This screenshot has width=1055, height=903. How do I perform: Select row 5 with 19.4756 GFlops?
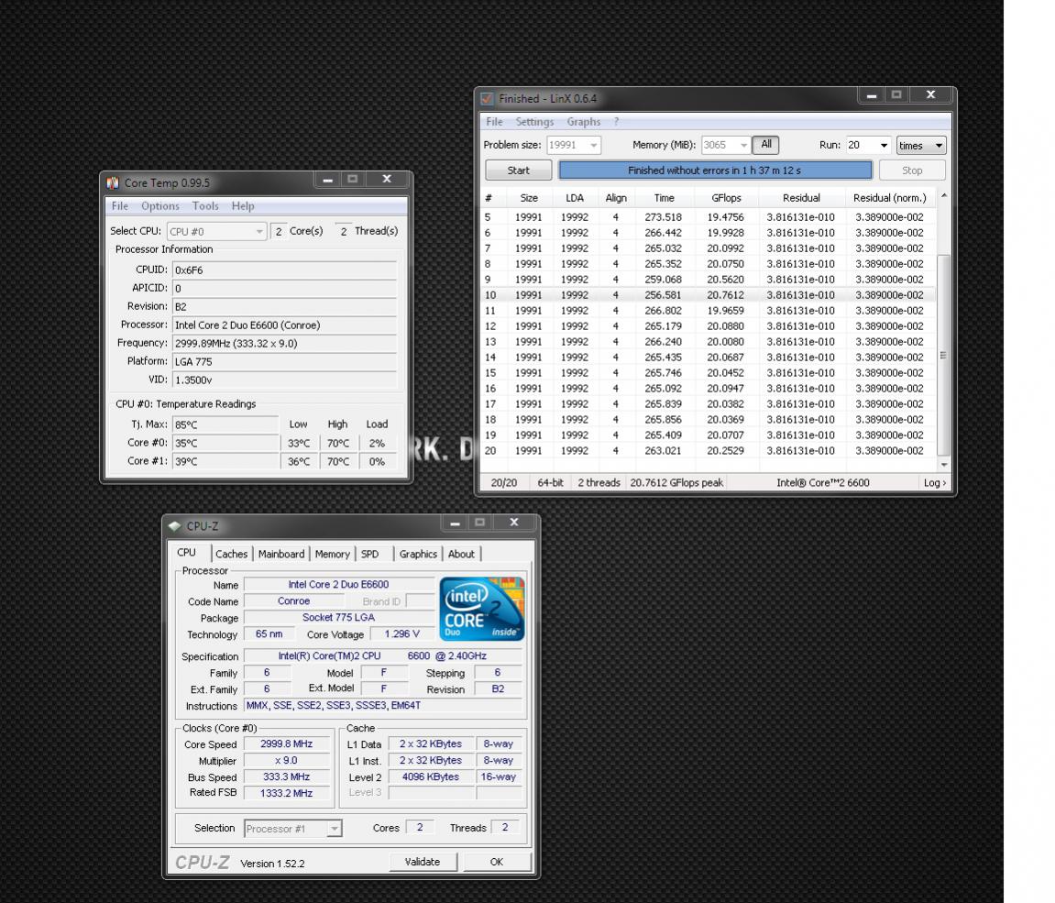click(709, 217)
